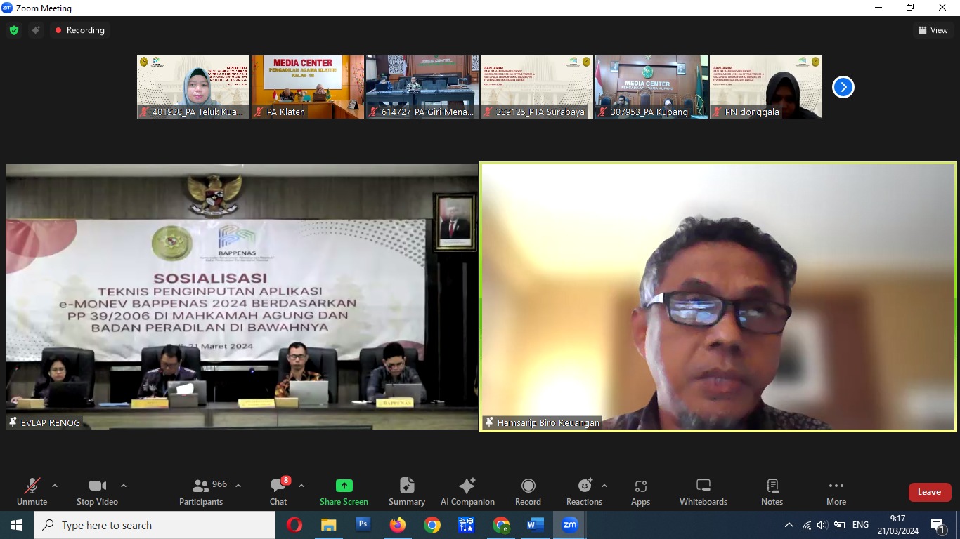The width and height of the screenshot is (960, 539).
Task: Select the 307953_PA Kupang video thumbnail
Action: pyautogui.click(x=651, y=87)
